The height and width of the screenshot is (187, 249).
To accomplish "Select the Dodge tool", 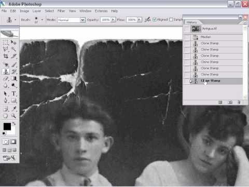I will [x=13, y=85].
